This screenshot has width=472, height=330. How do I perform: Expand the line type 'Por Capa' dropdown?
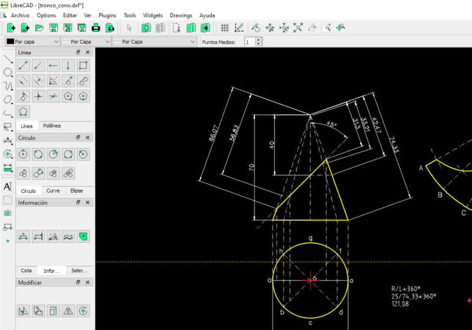click(155, 42)
